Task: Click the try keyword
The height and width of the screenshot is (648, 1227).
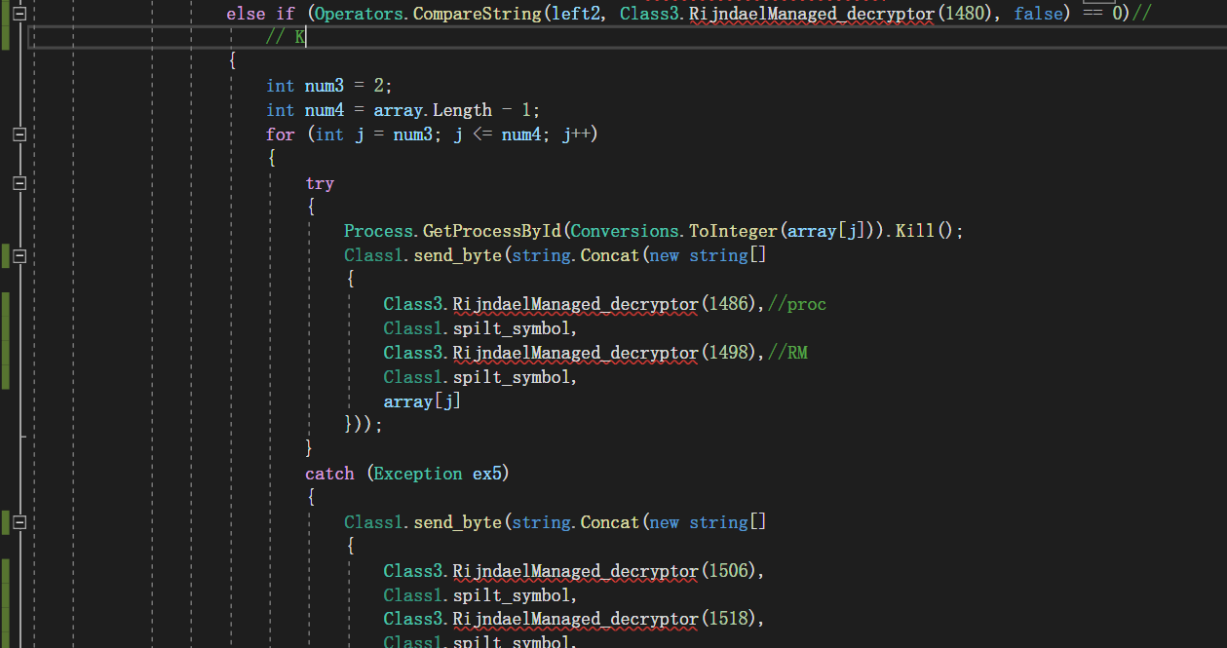Action: point(320,183)
